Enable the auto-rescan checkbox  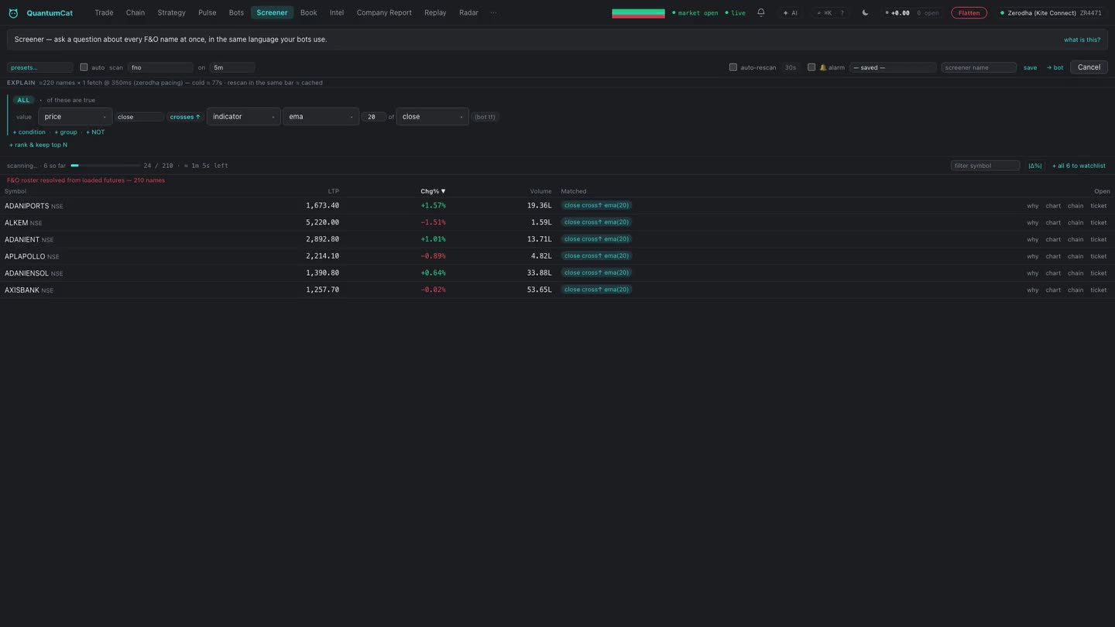coord(733,67)
